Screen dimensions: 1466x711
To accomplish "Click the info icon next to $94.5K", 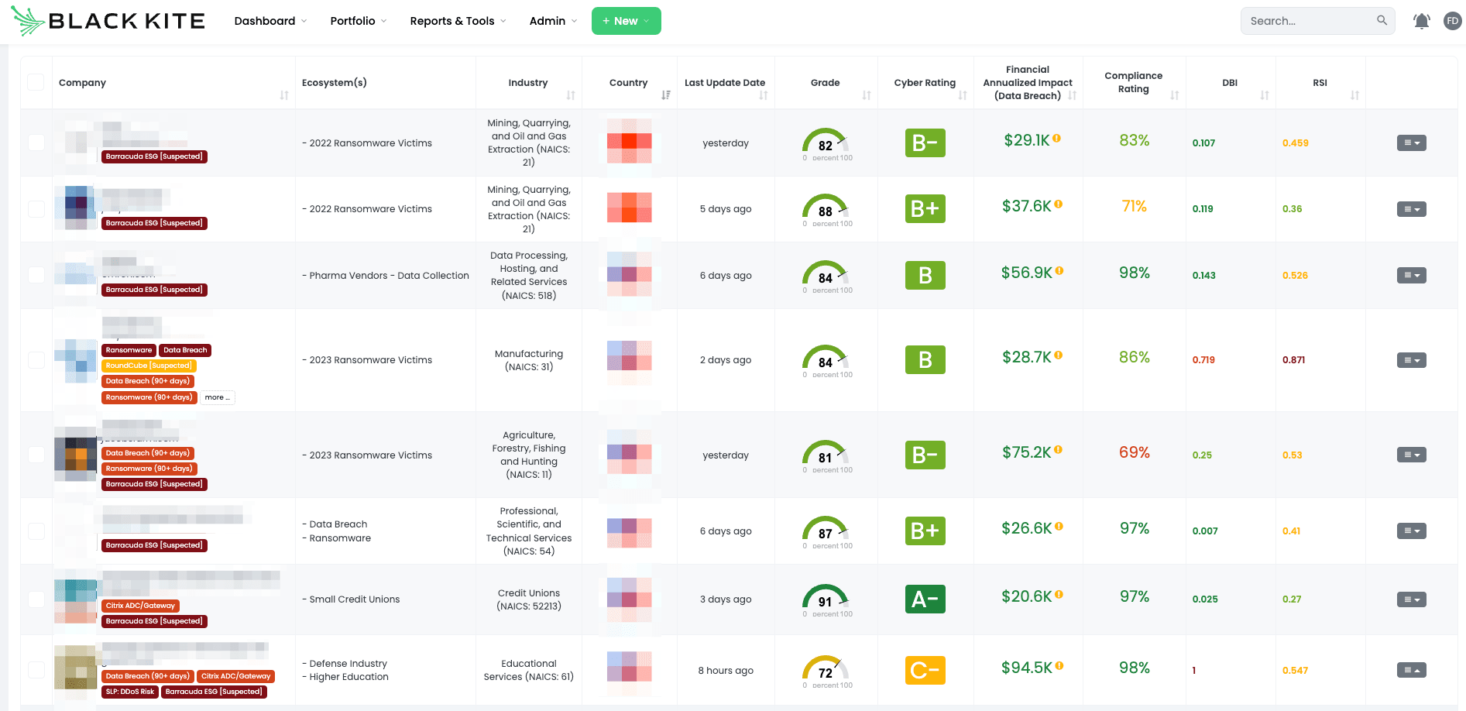I will [1059, 665].
